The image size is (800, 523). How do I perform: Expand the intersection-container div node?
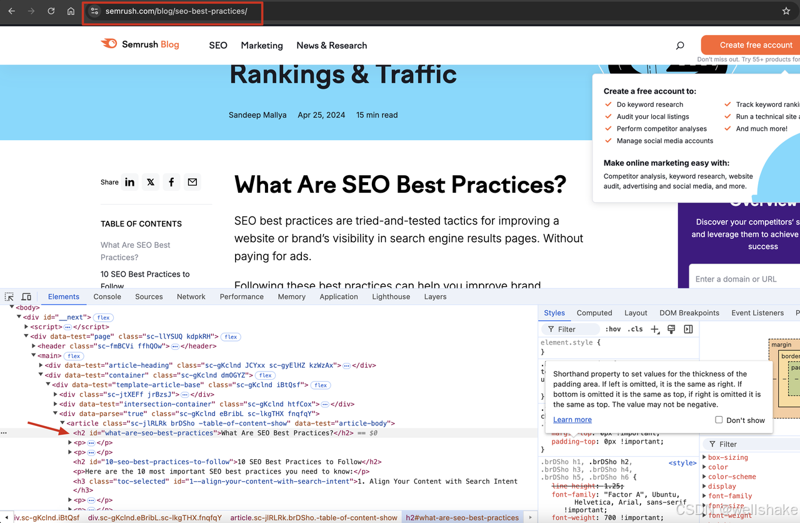coord(56,404)
